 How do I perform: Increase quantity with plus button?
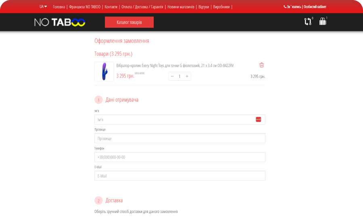point(187,76)
